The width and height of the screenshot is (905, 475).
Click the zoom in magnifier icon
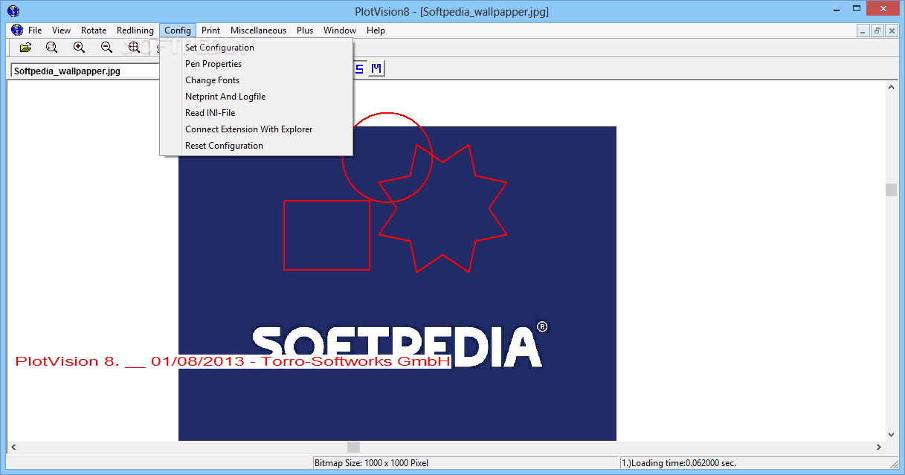(x=80, y=48)
